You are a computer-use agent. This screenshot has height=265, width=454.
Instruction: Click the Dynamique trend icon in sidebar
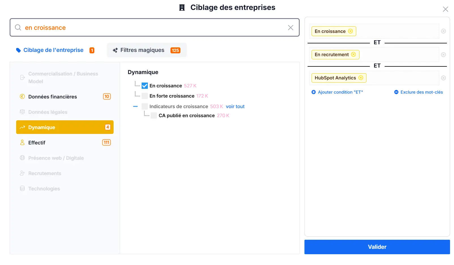(22, 127)
